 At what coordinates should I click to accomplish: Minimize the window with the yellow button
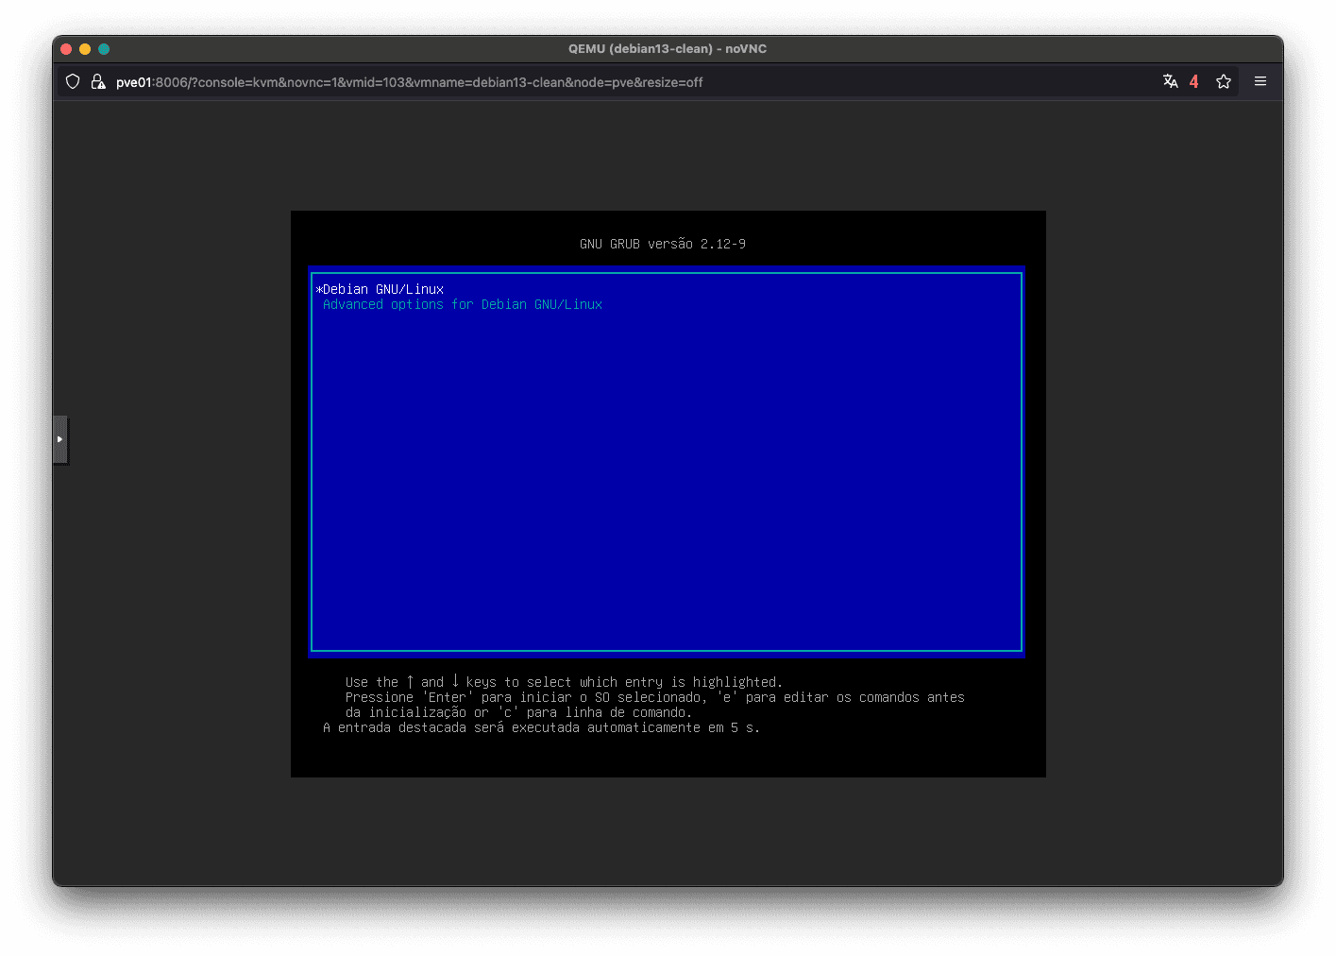pos(85,49)
